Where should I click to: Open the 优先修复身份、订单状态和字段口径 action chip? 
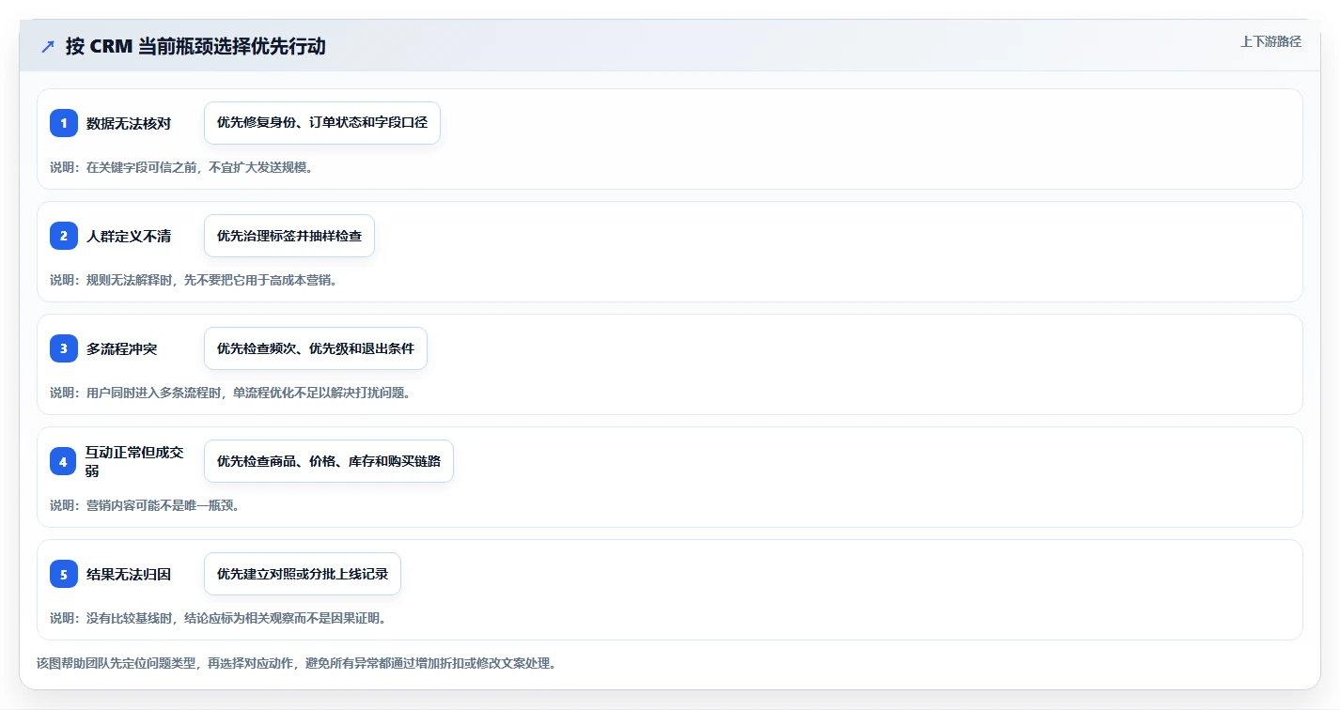[322, 123]
